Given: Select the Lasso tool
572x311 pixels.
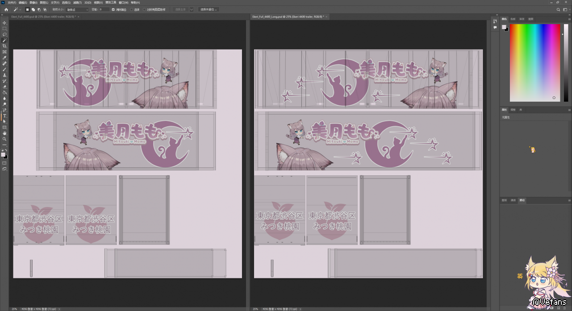Looking at the screenshot, I should tap(4, 34).
